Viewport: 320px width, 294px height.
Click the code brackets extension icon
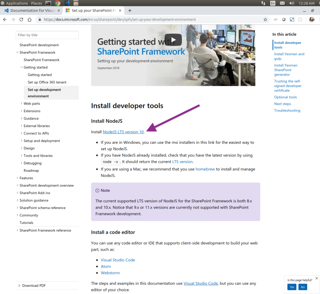coord(276,19)
